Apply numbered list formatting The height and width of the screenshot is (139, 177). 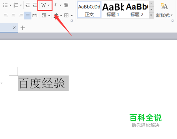coord(16,5)
